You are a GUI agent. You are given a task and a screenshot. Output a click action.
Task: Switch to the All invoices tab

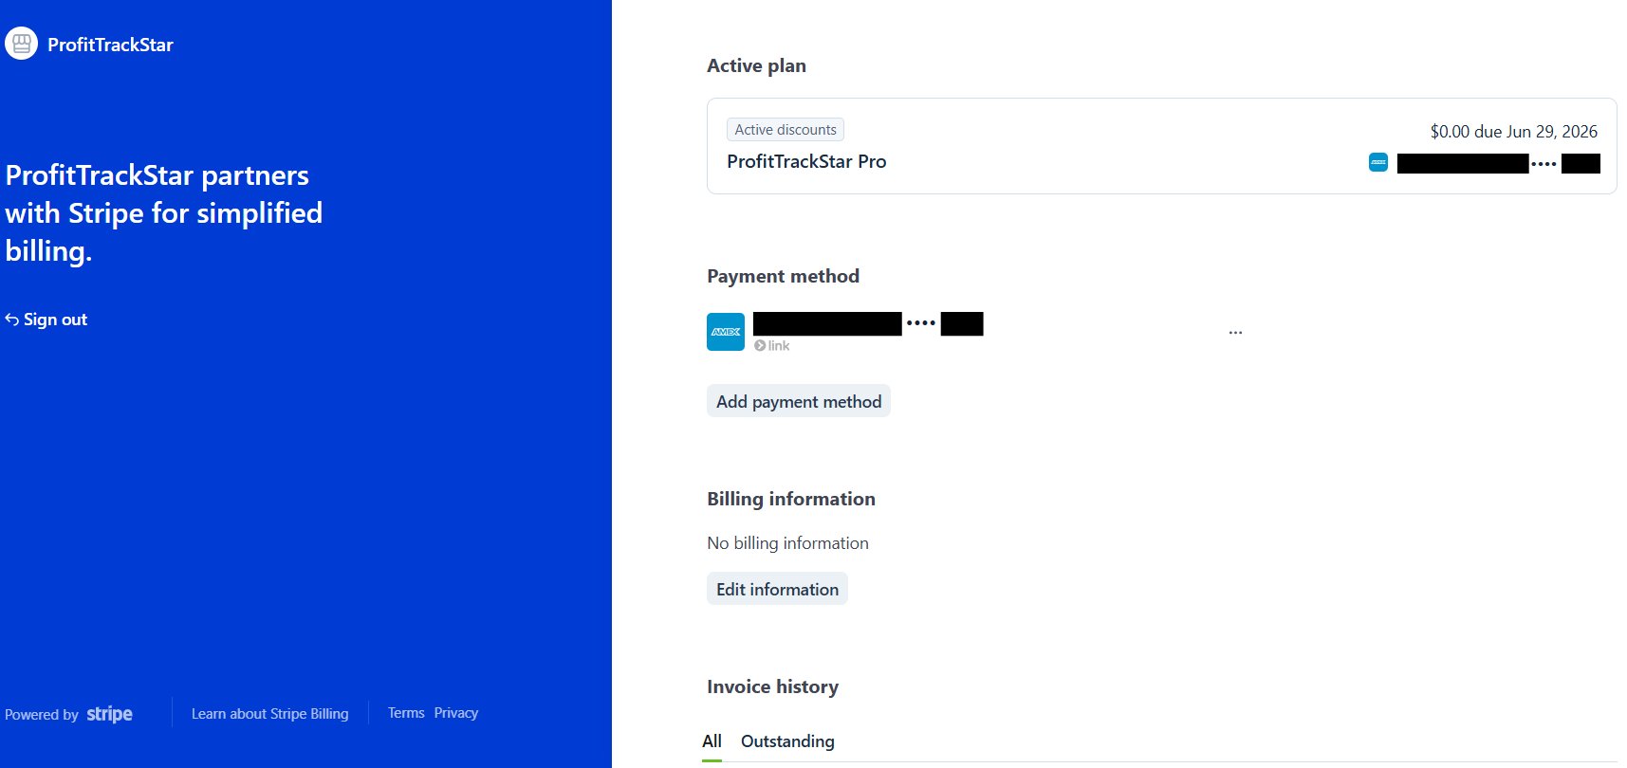(712, 741)
